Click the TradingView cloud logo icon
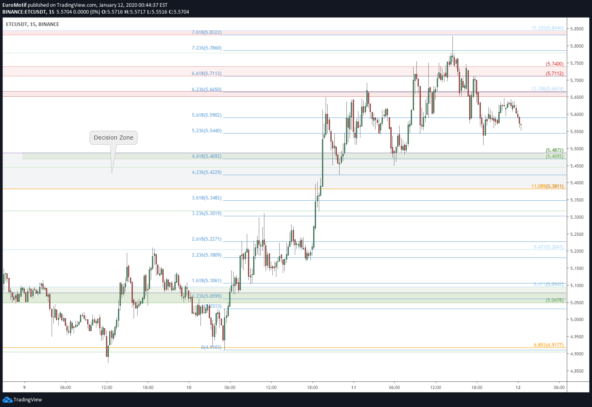Image resolution: width=592 pixels, height=407 pixels. pyautogui.click(x=7, y=399)
